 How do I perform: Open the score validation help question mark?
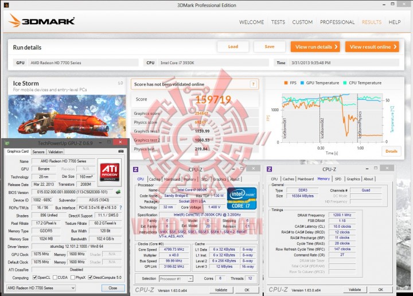[253, 84]
